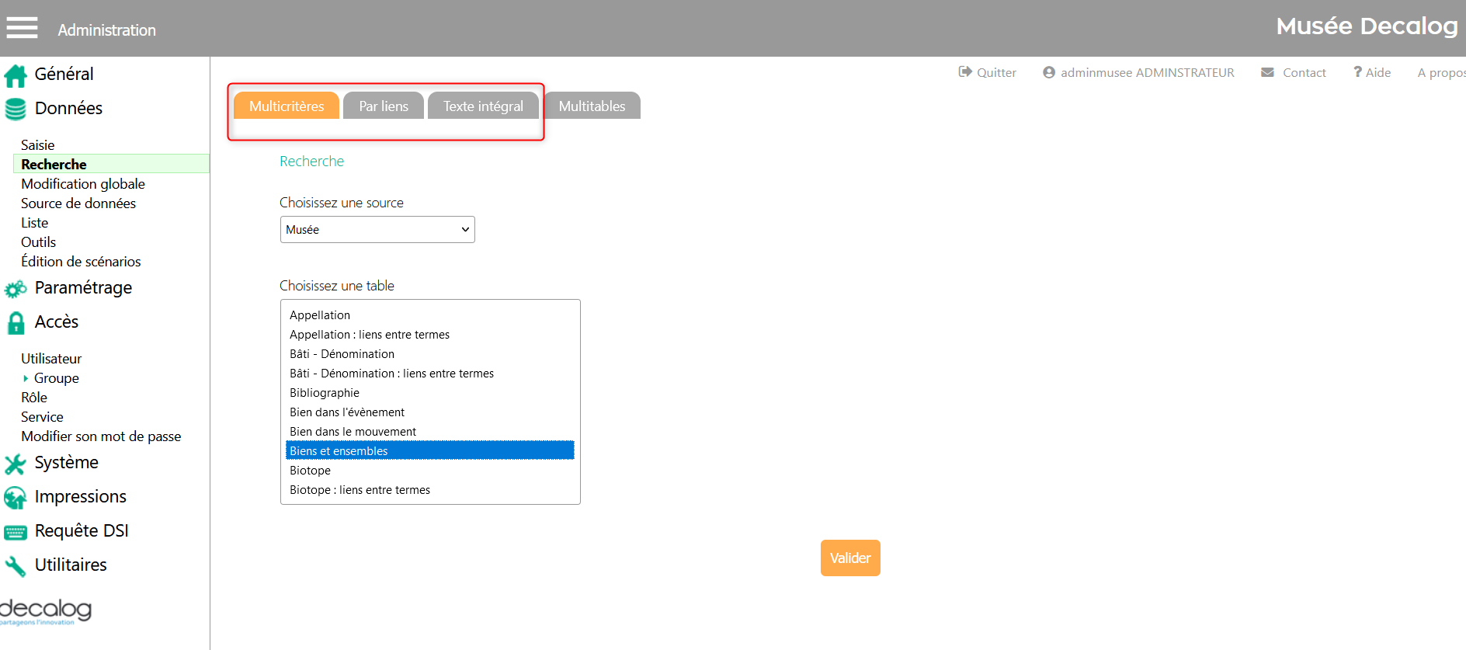Click the Paramétrage gears icon
The width and height of the screenshot is (1466, 650).
[16, 289]
